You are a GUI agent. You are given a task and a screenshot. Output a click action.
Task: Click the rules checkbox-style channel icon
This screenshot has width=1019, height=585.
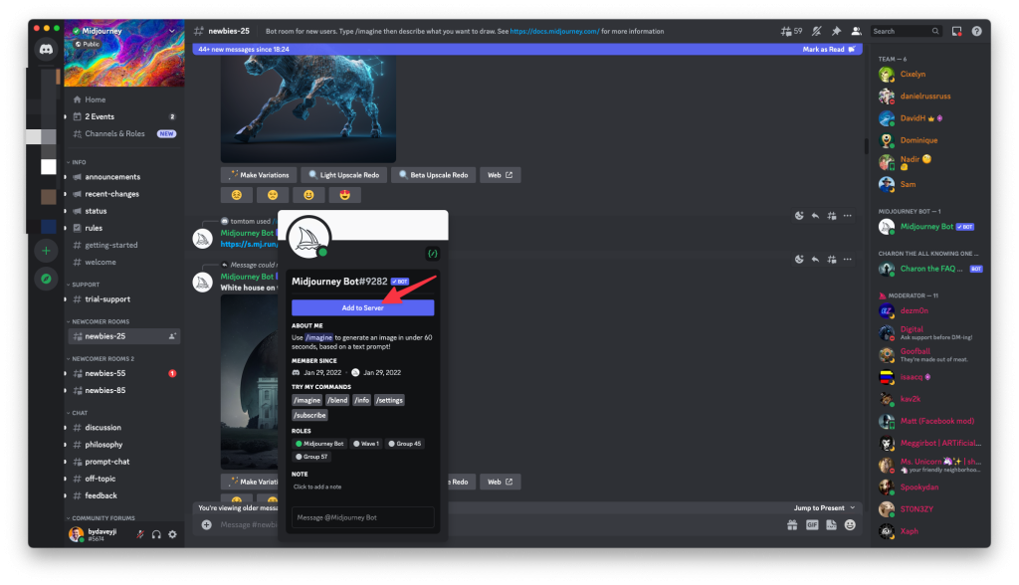pos(78,228)
